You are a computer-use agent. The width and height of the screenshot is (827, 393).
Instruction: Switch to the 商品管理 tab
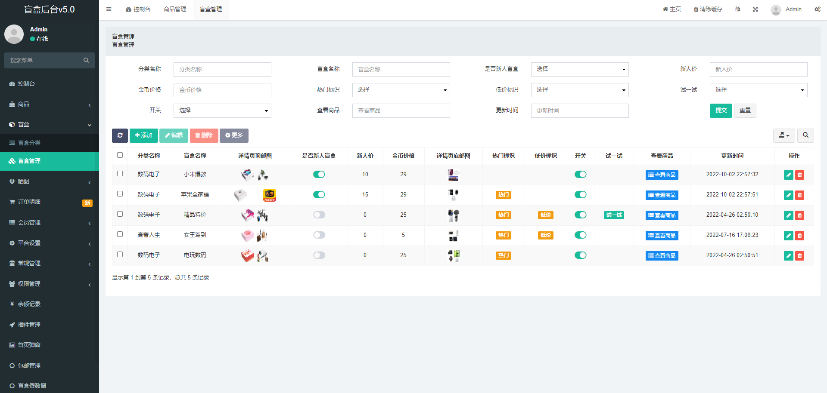[x=175, y=9]
